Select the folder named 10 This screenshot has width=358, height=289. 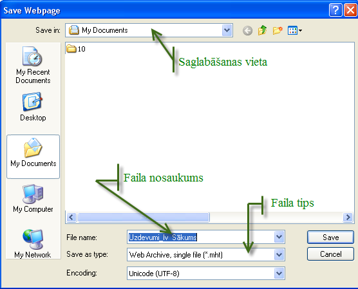[76, 49]
